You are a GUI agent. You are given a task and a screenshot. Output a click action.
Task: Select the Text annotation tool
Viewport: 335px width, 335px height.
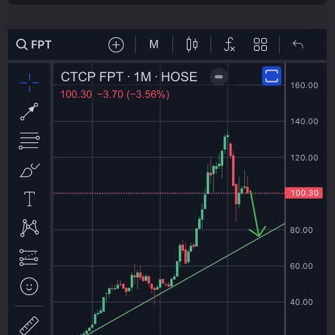[x=30, y=199]
